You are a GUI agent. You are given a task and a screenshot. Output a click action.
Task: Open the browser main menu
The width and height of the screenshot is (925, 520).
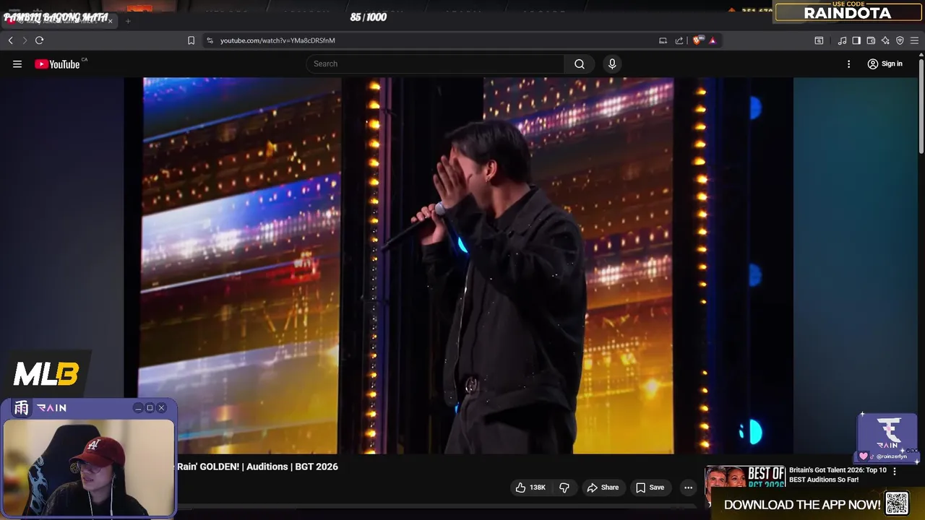(x=914, y=40)
